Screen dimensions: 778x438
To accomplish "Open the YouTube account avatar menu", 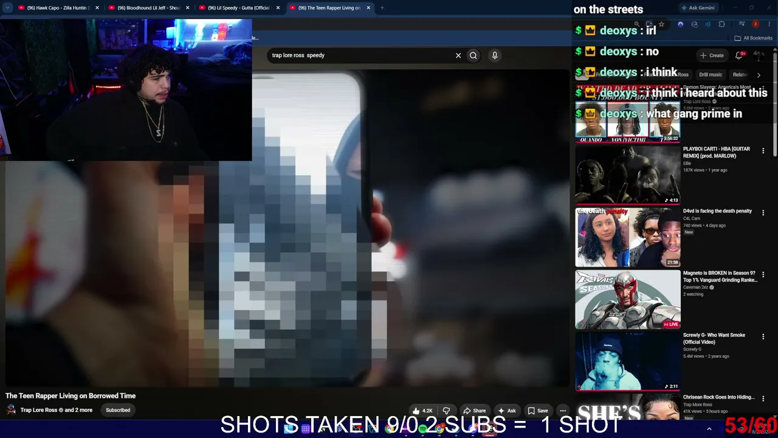I will coord(759,55).
